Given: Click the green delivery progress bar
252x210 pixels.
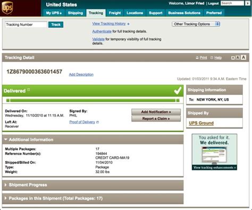Looking at the screenshot, I should click(x=93, y=100).
